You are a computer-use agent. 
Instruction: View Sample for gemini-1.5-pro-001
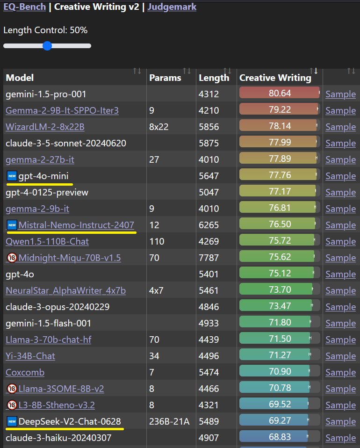tap(340, 94)
